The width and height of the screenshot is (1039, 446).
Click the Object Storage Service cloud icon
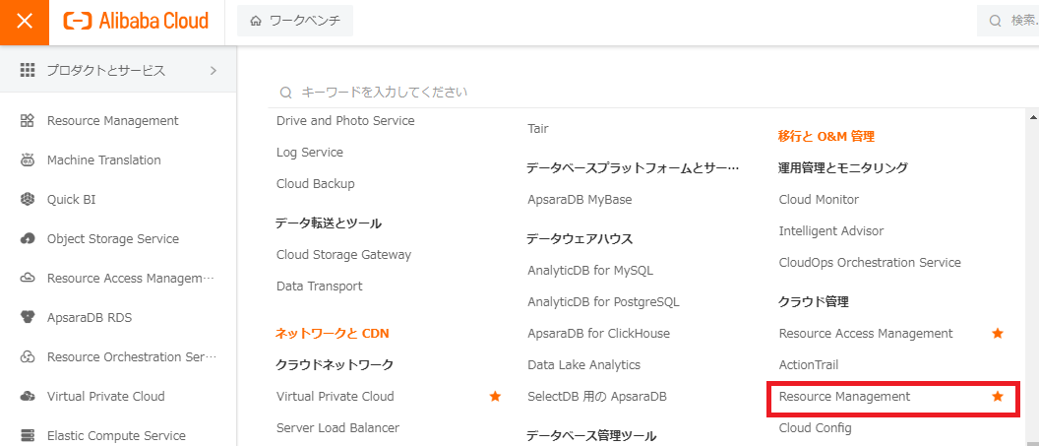tap(28, 238)
